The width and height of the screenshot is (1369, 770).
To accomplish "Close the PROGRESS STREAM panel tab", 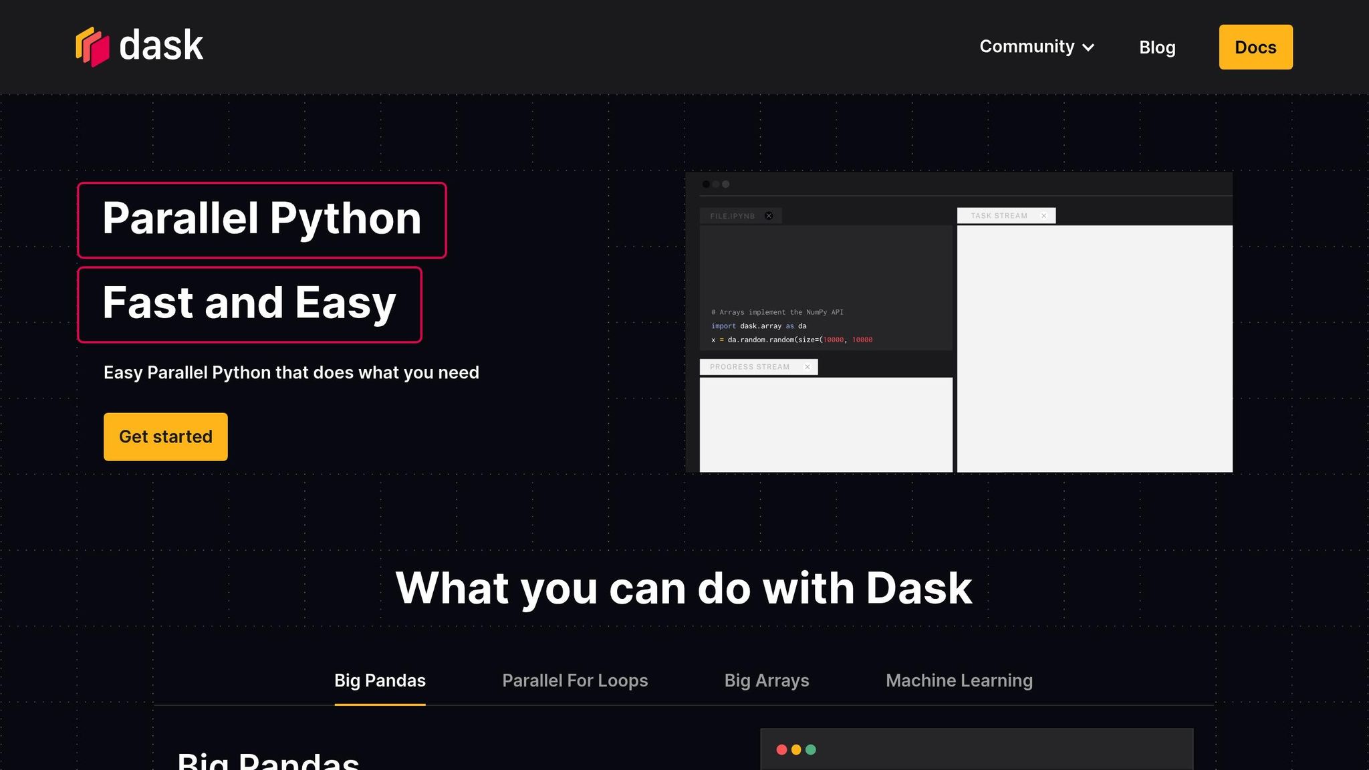I will coord(807,367).
